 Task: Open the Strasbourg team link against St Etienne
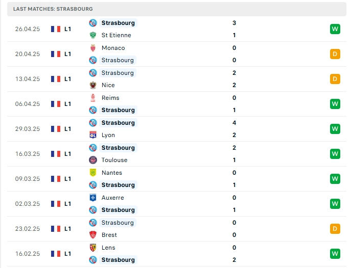click(118, 23)
